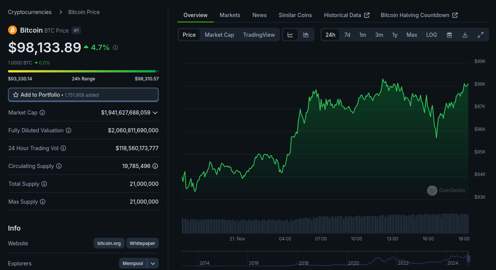Image resolution: width=496 pixels, height=270 pixels.
Task: Open 24 Hour Trading Vol info icon
Action: (63, 148)
